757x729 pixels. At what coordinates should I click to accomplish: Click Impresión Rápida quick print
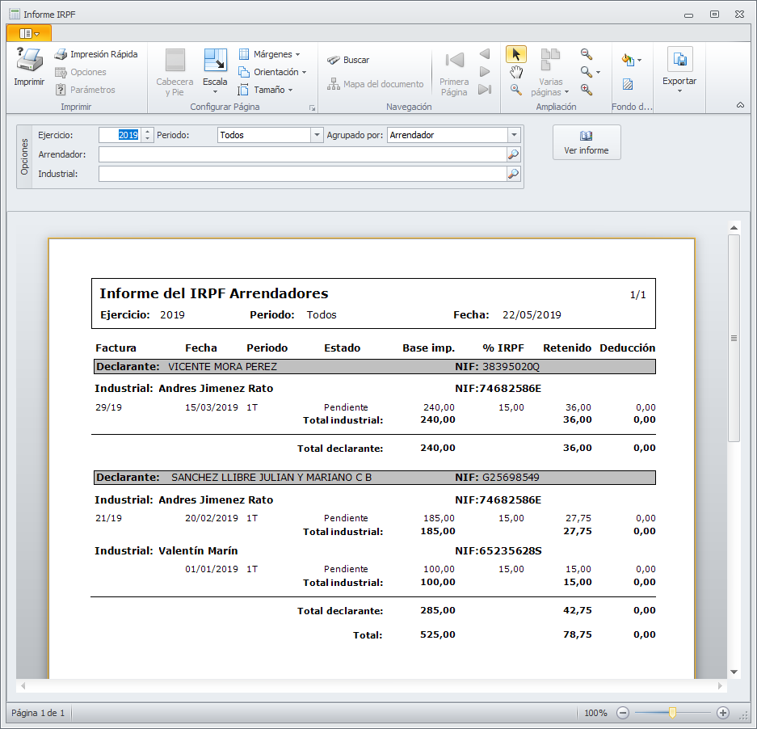pos(96,54)
